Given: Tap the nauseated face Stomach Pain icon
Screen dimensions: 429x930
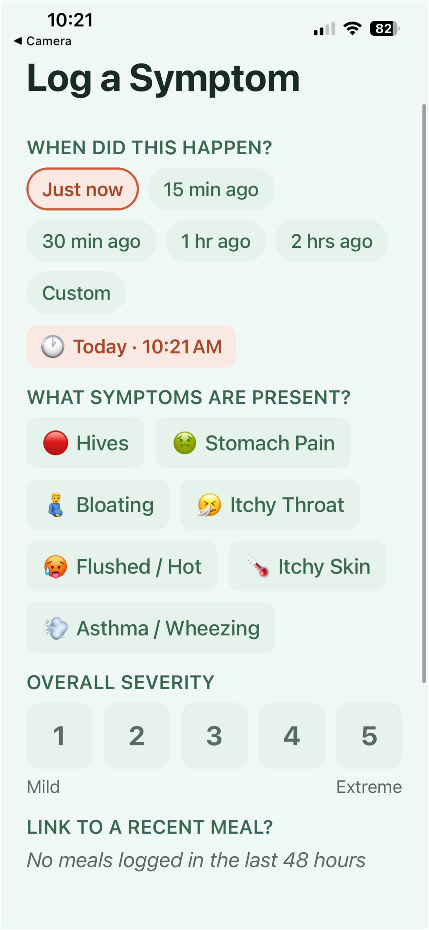Looking at the screenshot, I should click(184, 443).
